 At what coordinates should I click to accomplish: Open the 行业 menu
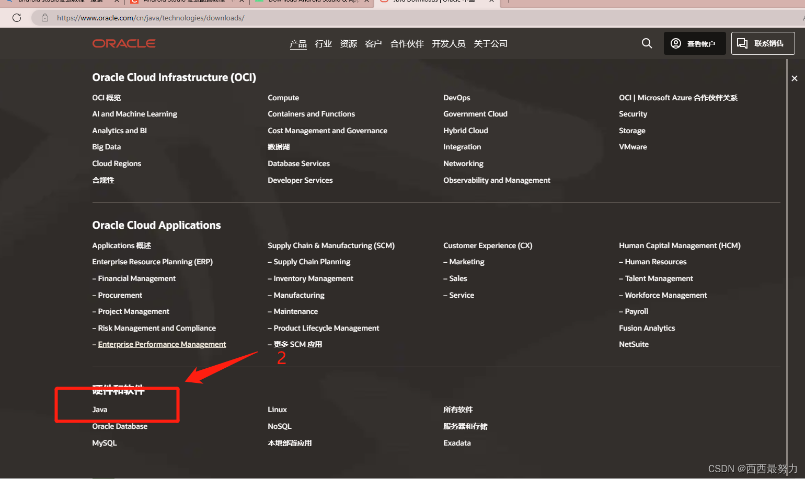(324, 44)
